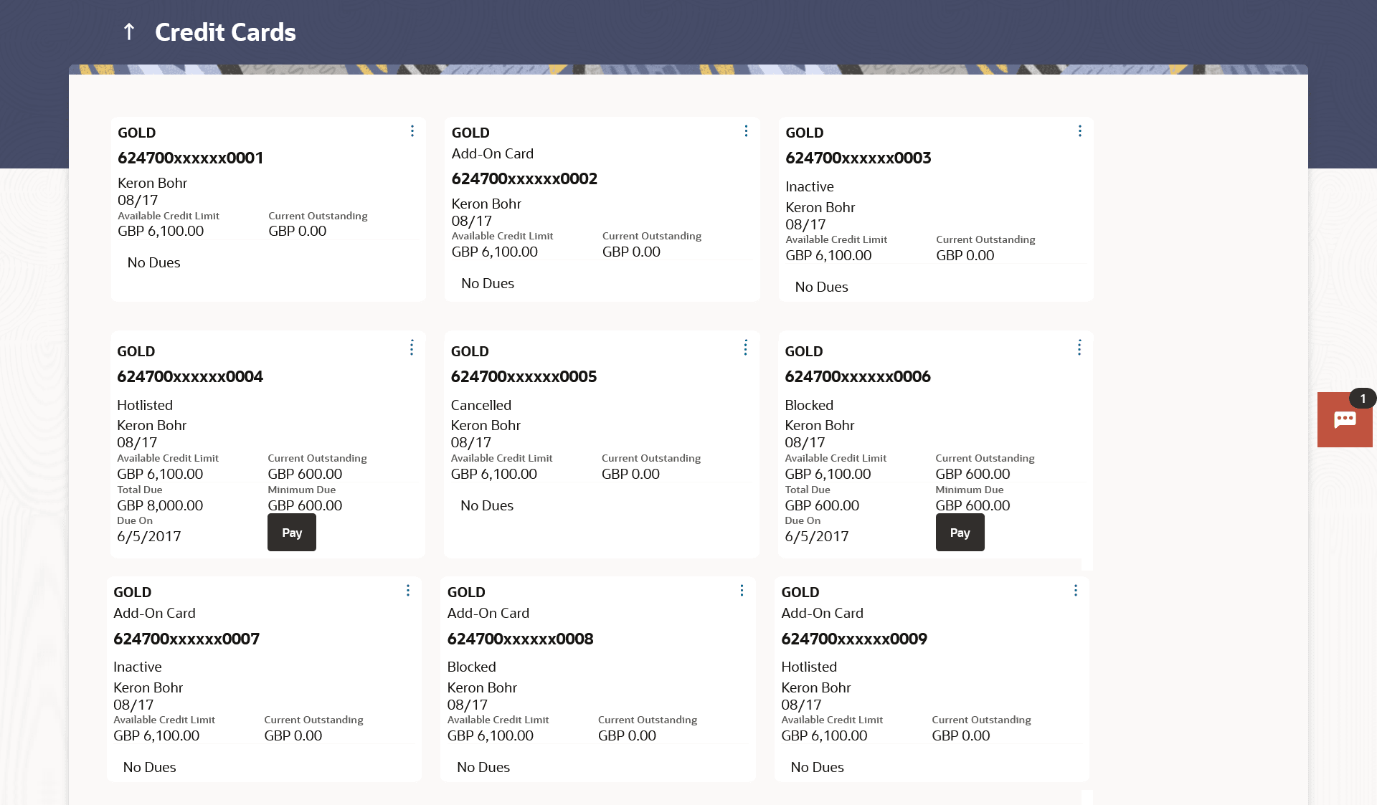The height and width of the screenshot is (805, 1377).
Task: Open kebab menu for add-on card 0008
Action: (742, 591)
